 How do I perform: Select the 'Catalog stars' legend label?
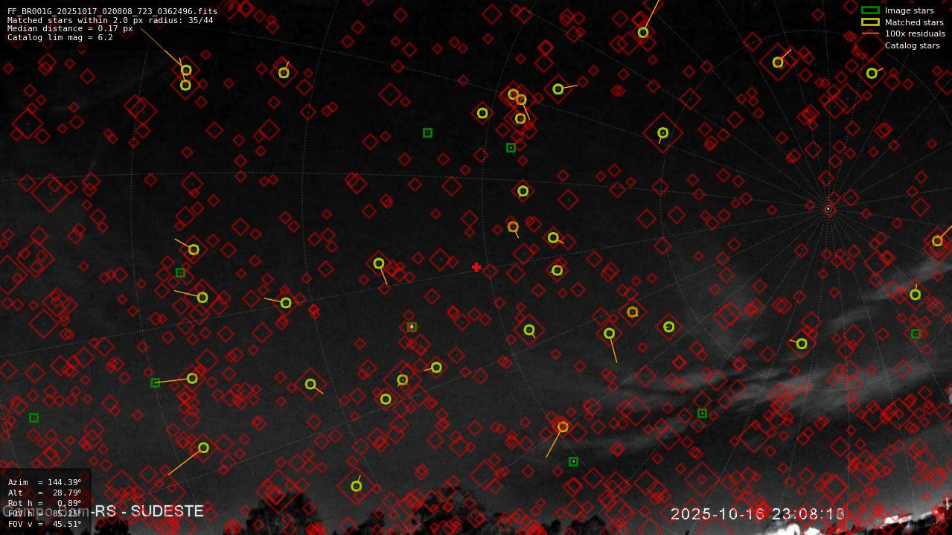(912, 45)
